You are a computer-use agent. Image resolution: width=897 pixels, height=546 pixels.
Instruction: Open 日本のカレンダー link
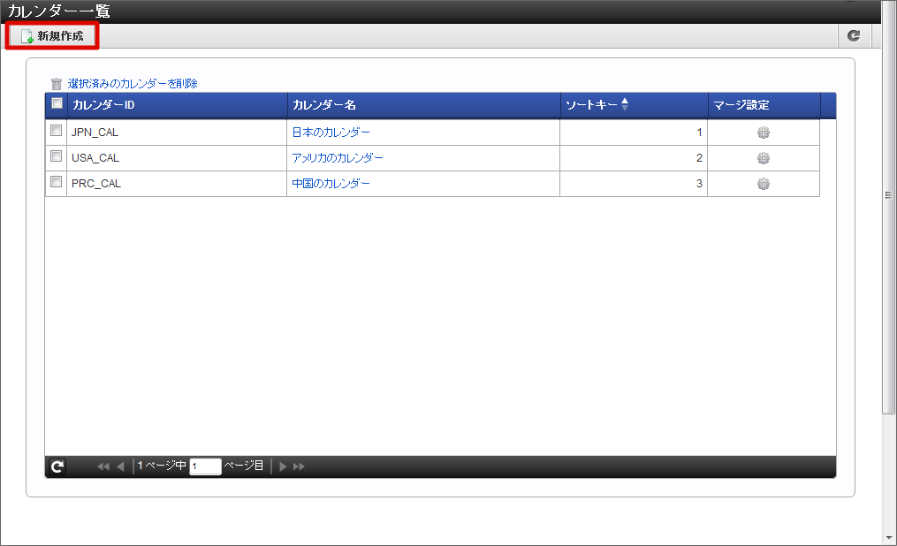coord(331,132)
